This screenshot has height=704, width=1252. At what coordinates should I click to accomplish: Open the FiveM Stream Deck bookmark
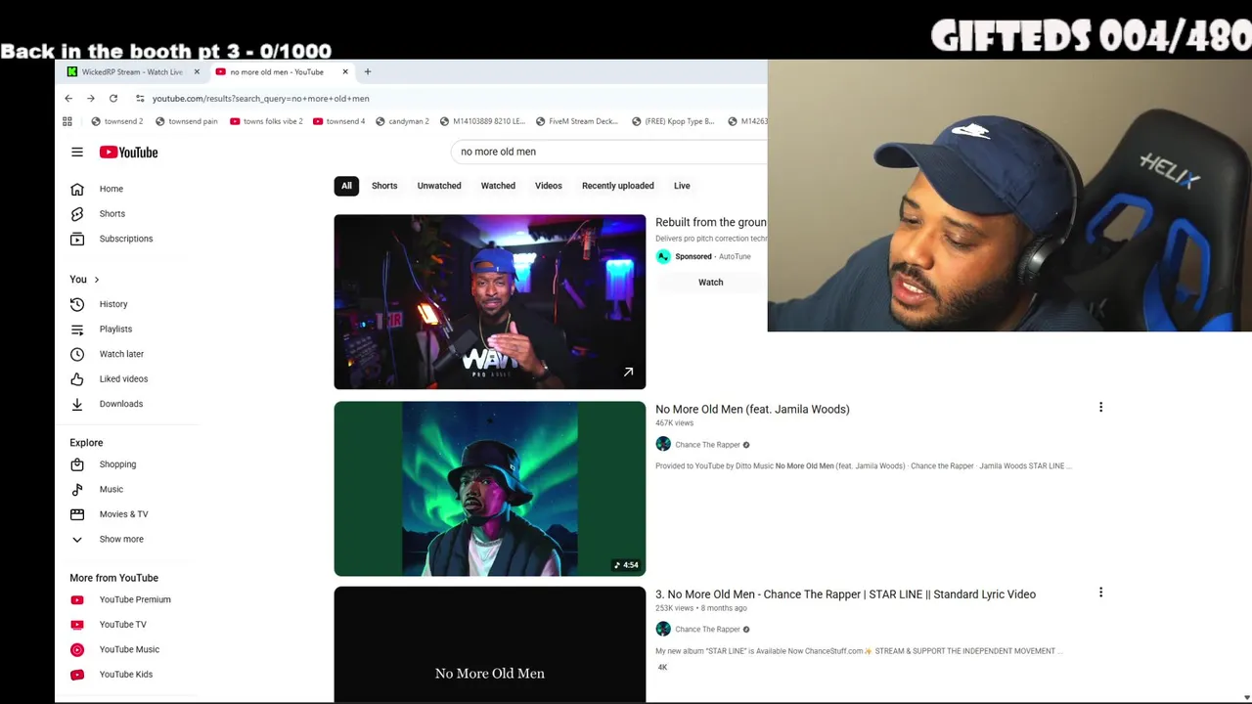pyautogui.click(x=576, y=121)
